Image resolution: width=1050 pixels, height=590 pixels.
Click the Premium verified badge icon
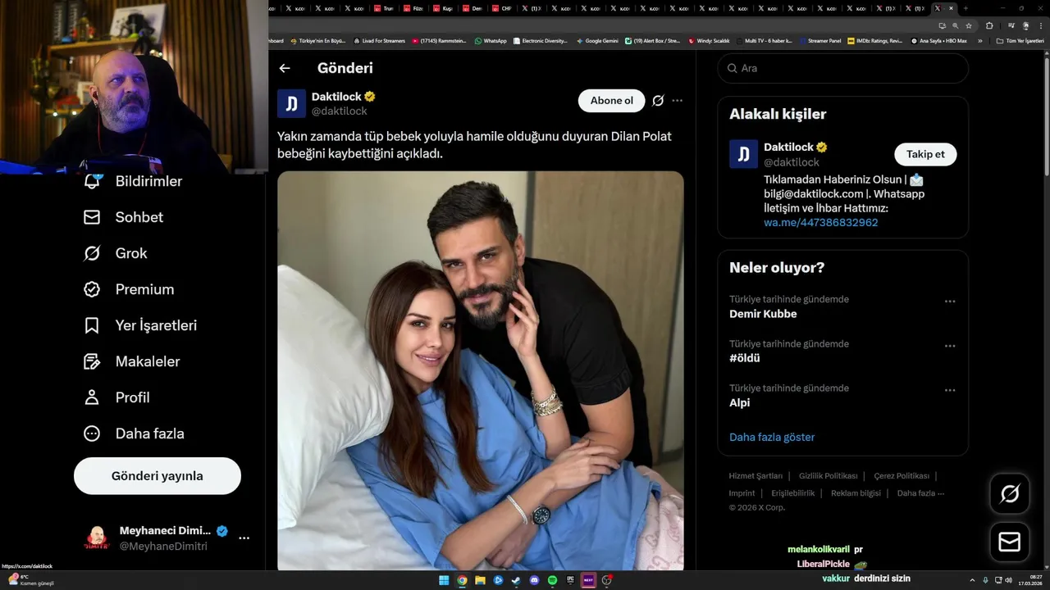(x=92, y=289)
